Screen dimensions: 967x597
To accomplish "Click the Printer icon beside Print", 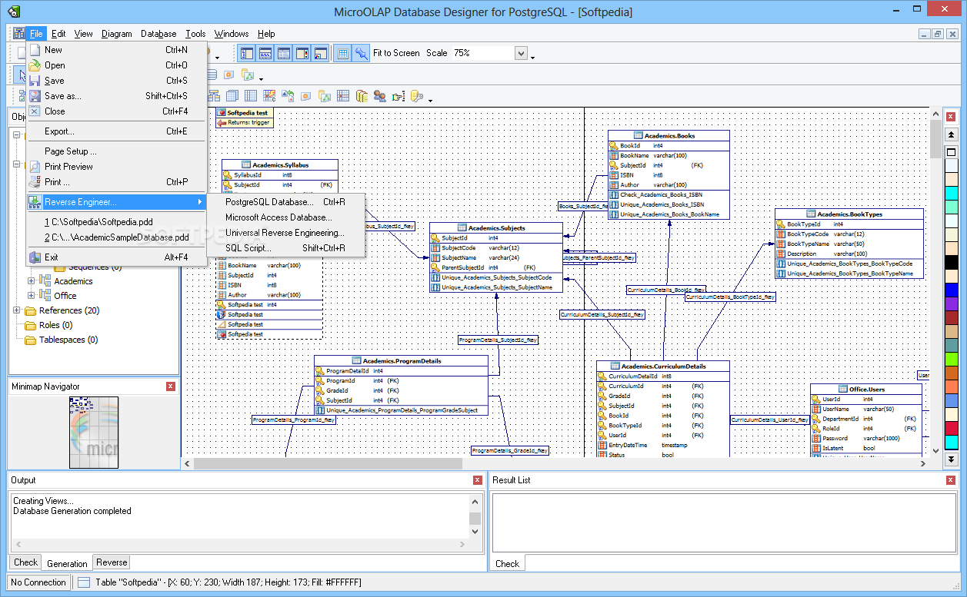I will pyautogui.click(x=35, y=182).
